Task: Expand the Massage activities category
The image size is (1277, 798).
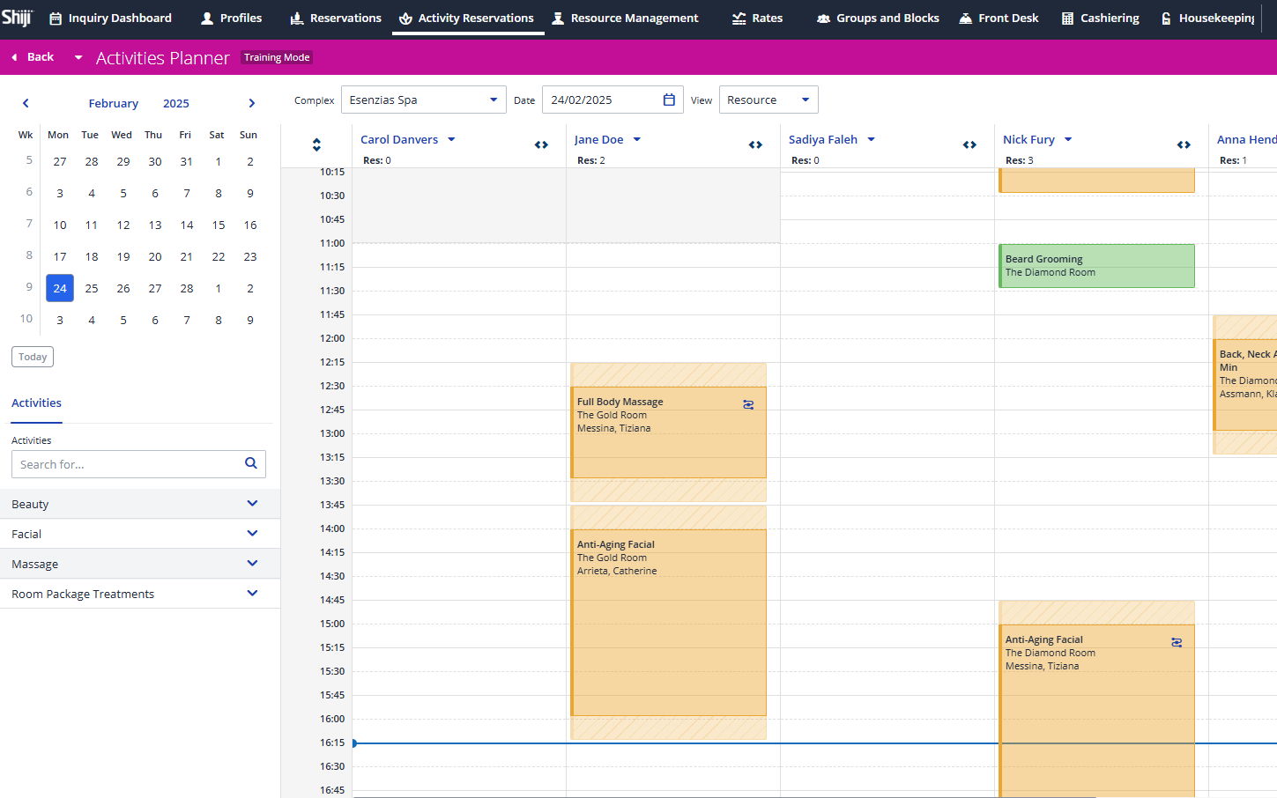Action: pos(140,564)
